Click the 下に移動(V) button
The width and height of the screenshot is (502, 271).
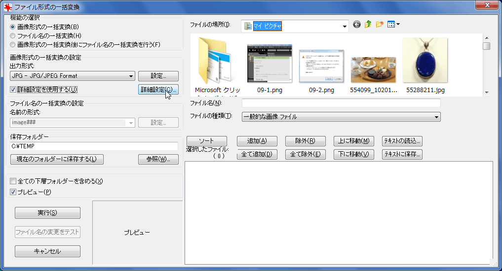coord(353,154)
